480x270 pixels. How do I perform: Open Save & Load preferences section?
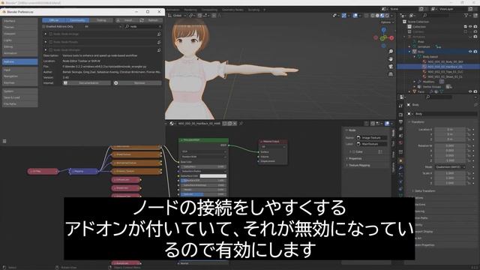tap(20, 97)
